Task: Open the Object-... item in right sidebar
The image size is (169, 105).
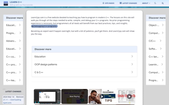Action: tap(156, 25)
